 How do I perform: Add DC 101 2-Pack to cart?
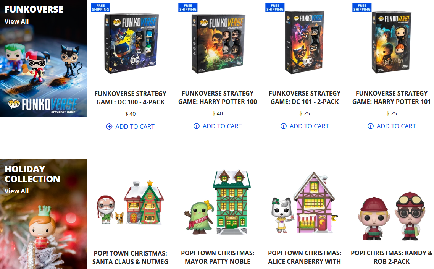click(305, 126)
